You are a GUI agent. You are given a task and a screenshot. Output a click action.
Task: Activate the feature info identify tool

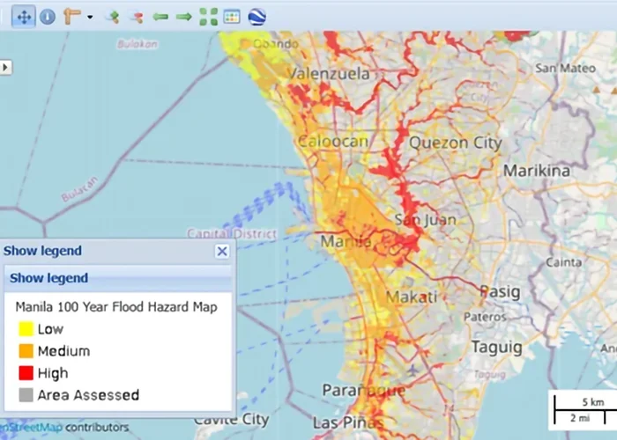point(47,16)
